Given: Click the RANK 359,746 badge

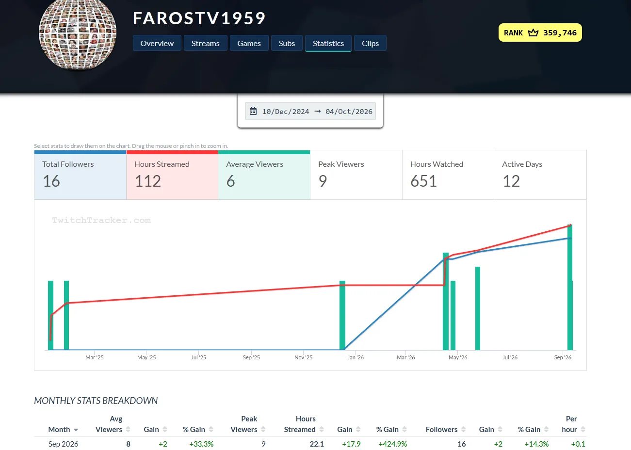Looking at the screenshot, I should [540, 32].
